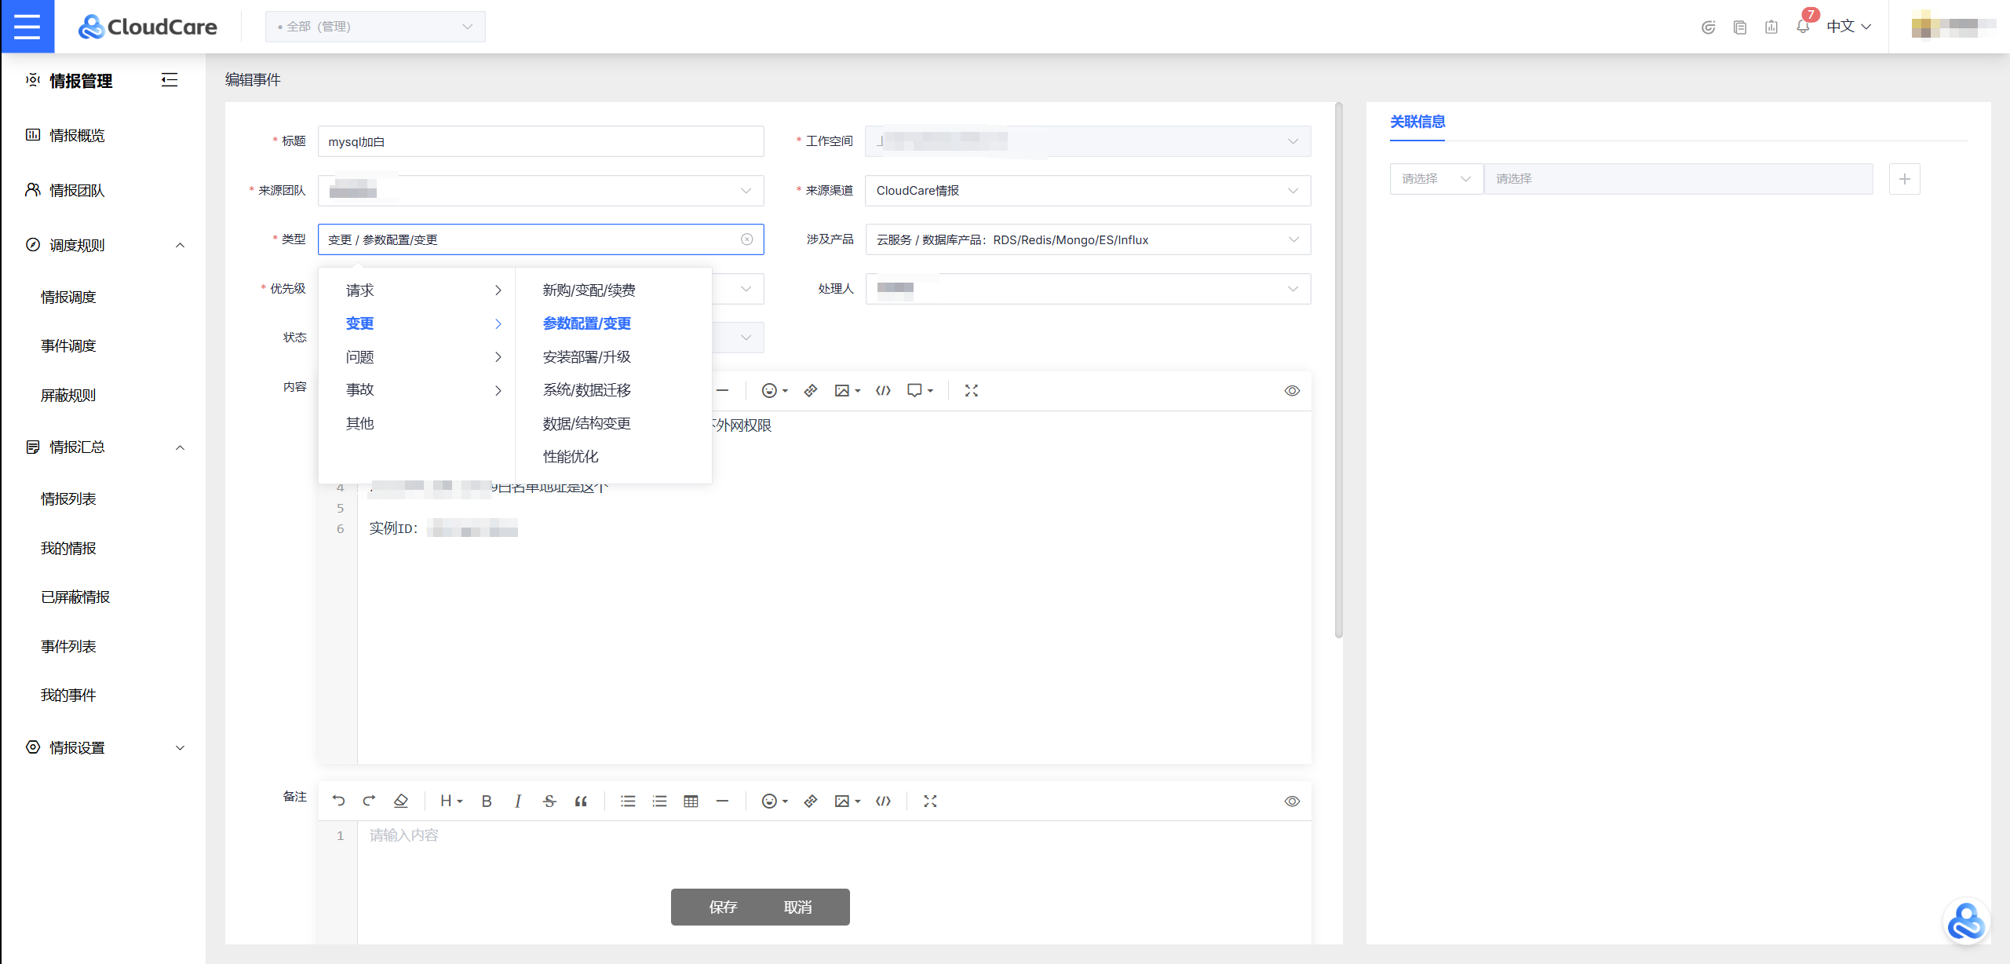
Task: Apply strikethrough in 备注 editor
Action: point(549,801)
